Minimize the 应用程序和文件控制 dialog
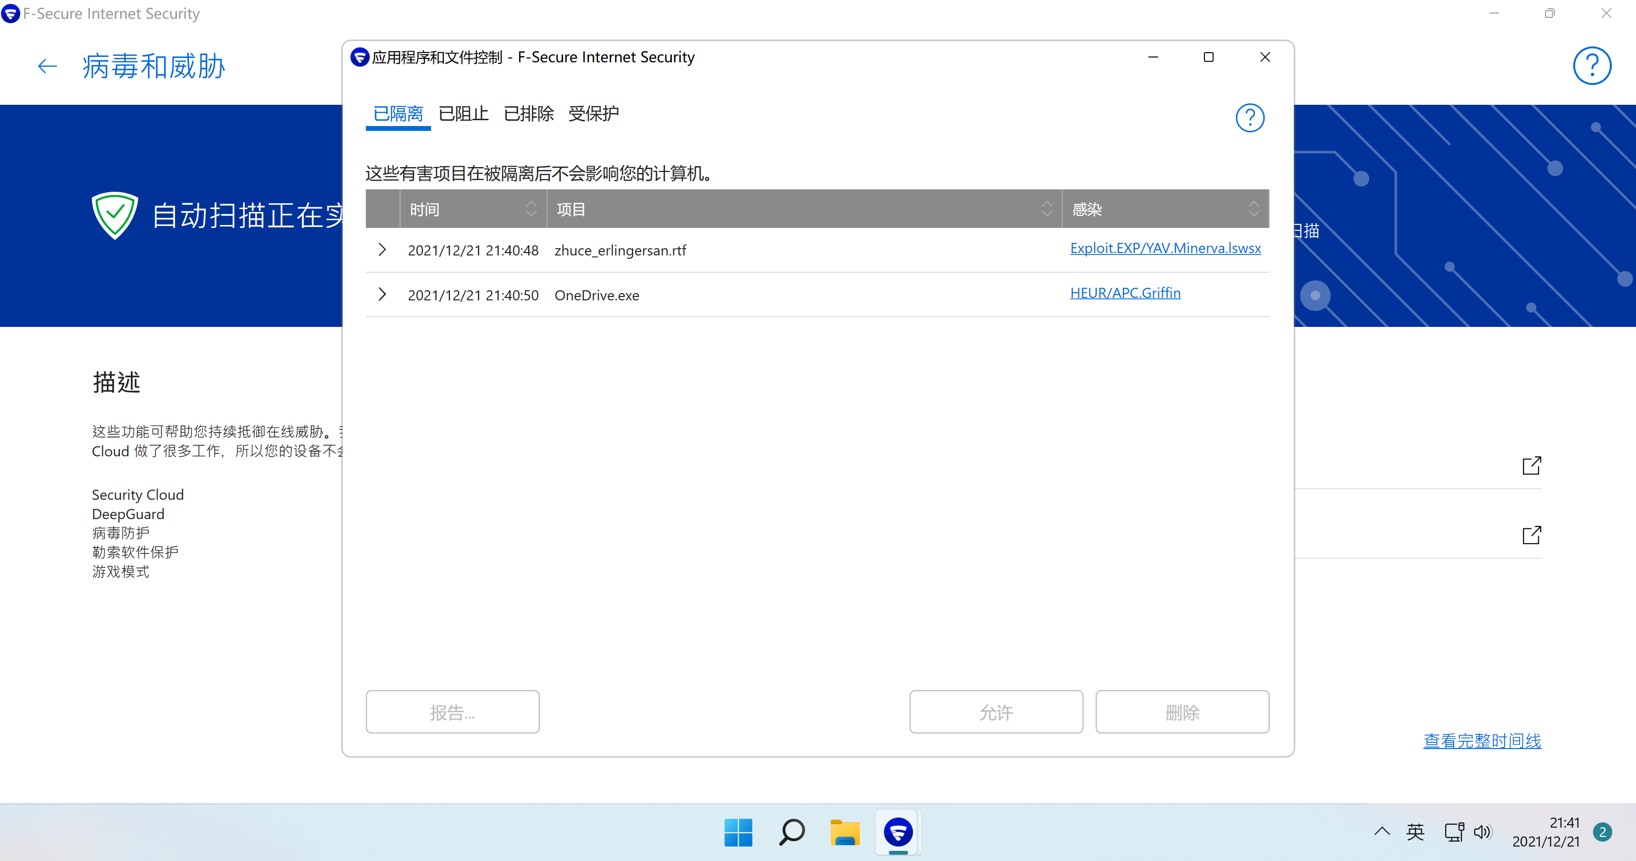Screen dimensions: 1636x861 (1153, 57)
